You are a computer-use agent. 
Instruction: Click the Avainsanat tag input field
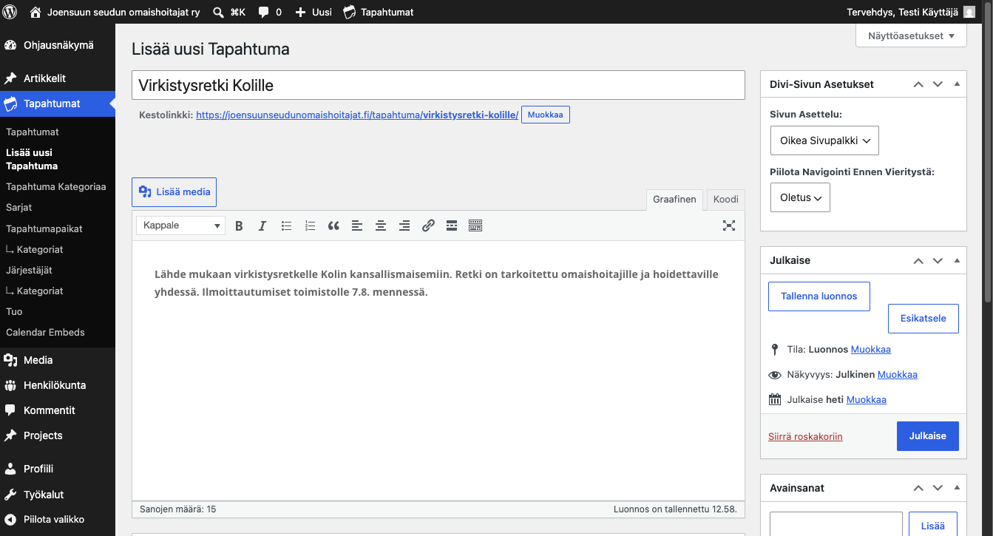[836, 526]
